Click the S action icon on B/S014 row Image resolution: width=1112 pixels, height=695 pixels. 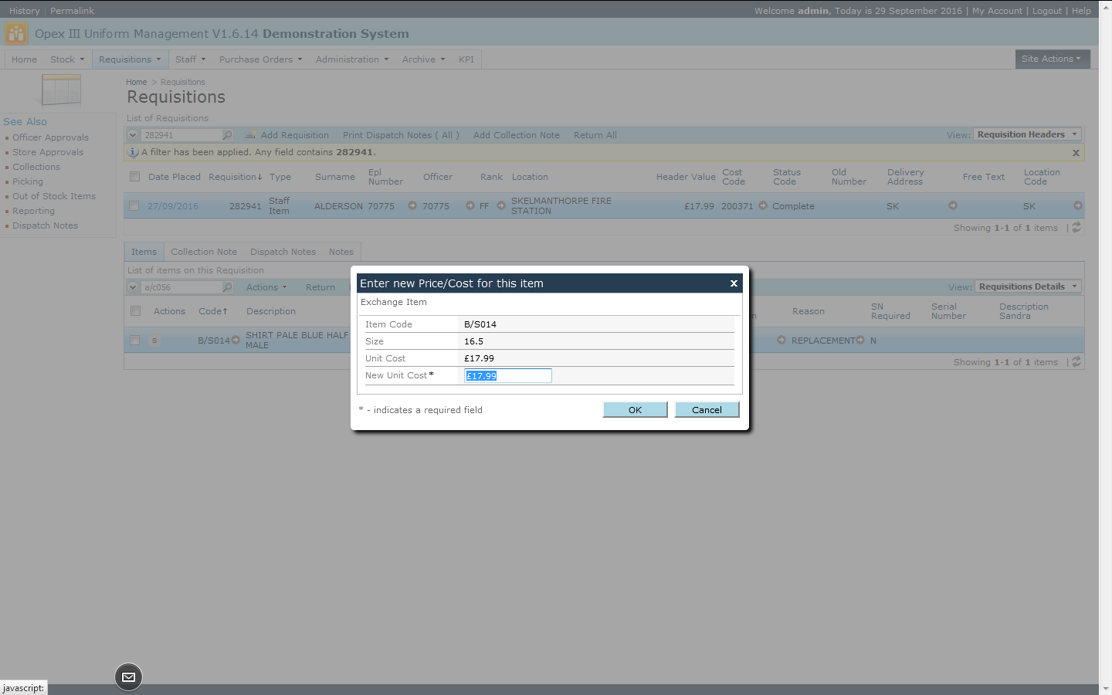tap(154, 341)
